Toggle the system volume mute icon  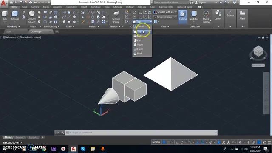(x=246, y=149)
